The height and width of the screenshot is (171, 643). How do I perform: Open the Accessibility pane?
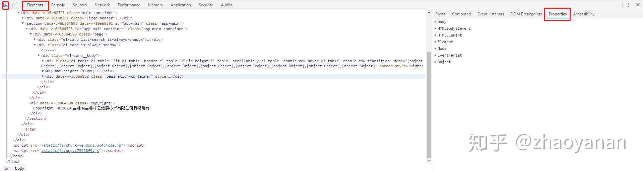(x=584, y=14)
